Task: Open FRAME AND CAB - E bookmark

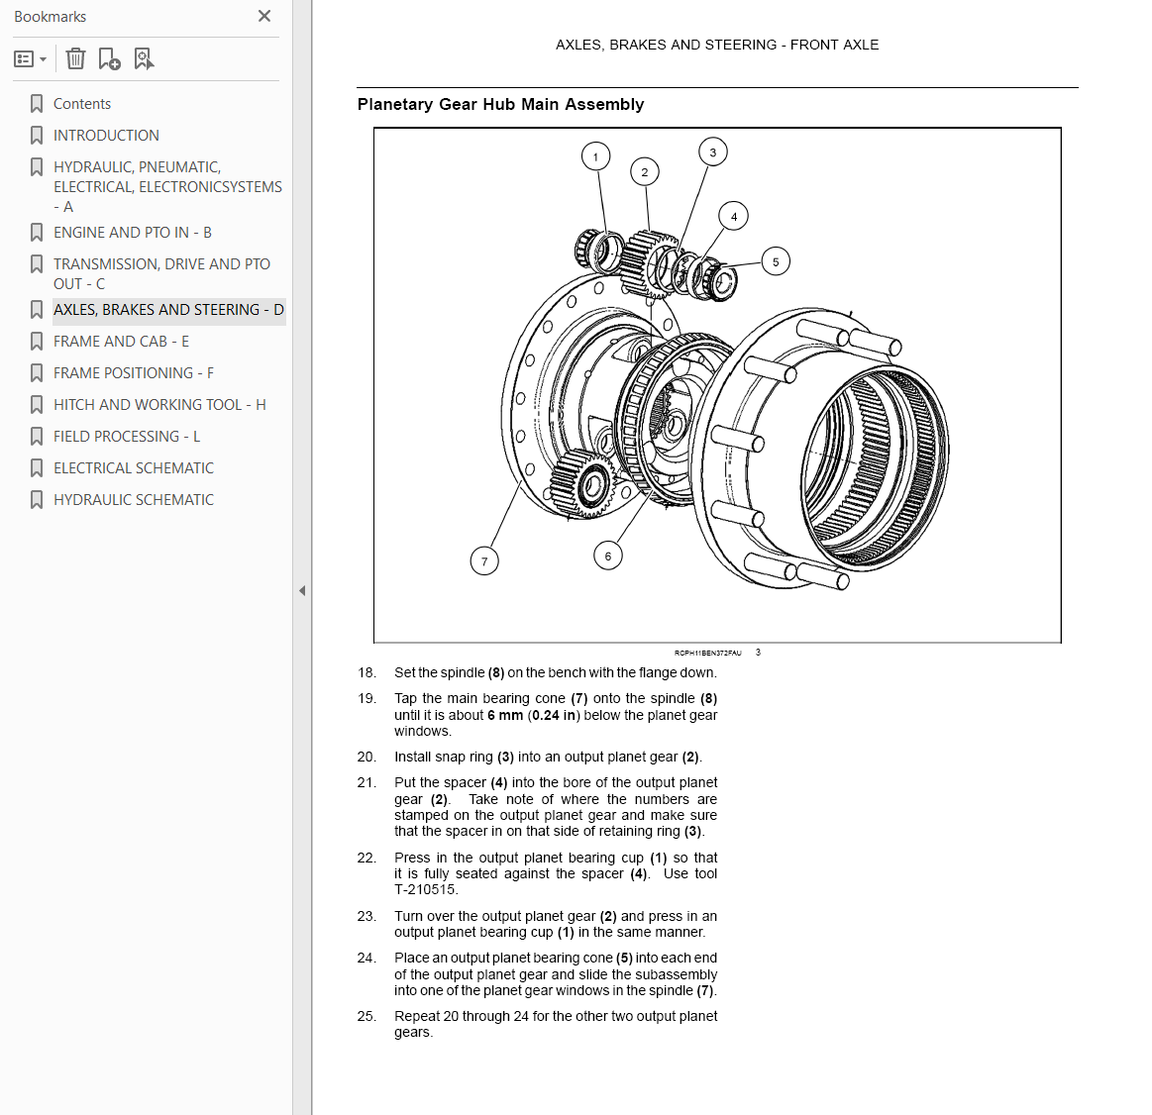Action: pos(121,342)
